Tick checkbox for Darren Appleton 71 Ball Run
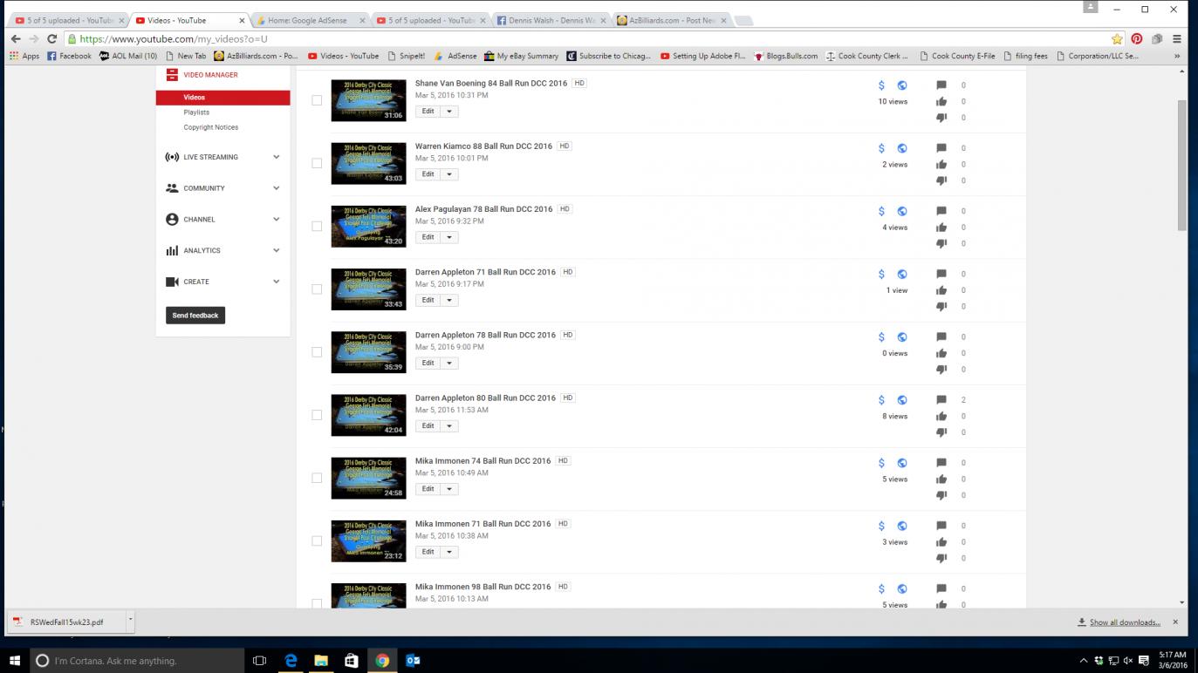 (x=317, y=289)
